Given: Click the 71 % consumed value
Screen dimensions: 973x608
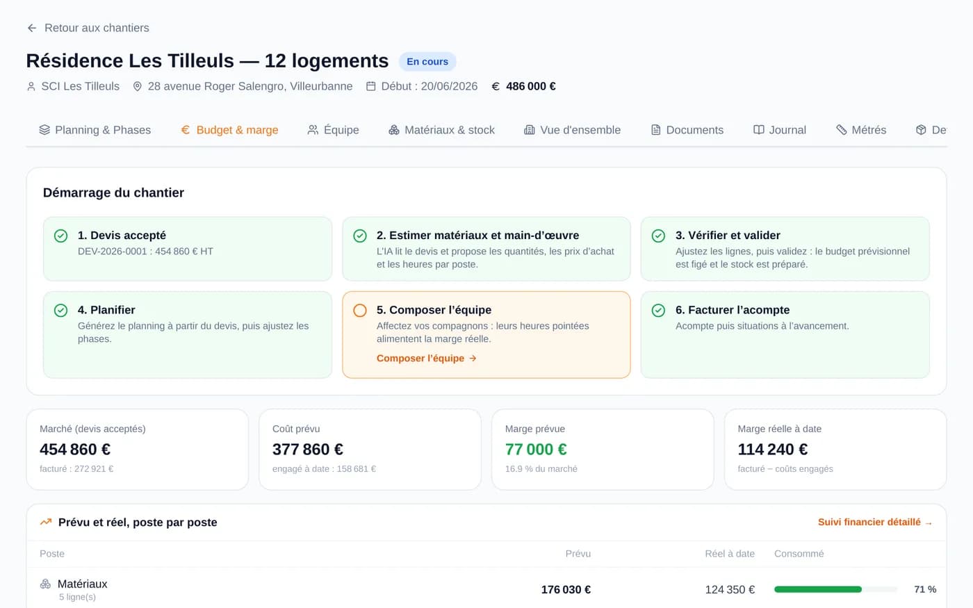Looking at the screenshot, I should 925,589.
